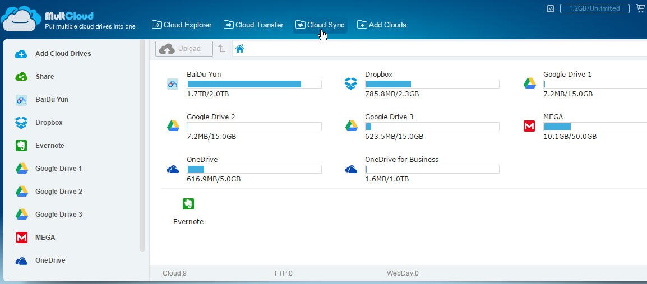Click the MEGA name in main panel
The width and height of the screenshot is (647, 284).
click(553, 117)
